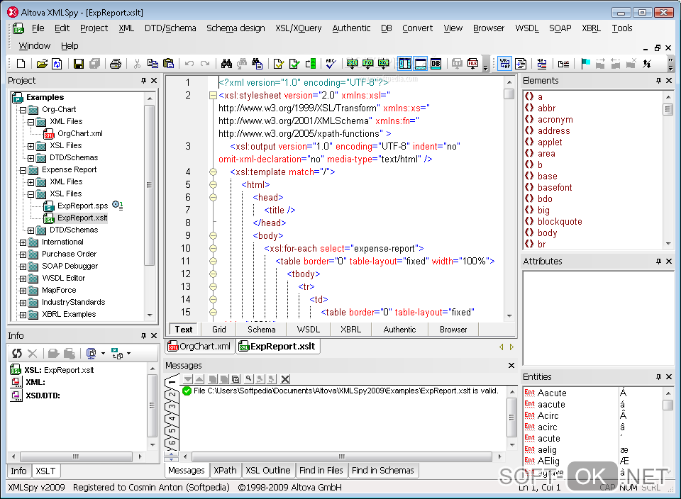Collapse the xsl:stylesheet node in editor
This screenshot has height=499, width=681.
click(x=213, y=96)
